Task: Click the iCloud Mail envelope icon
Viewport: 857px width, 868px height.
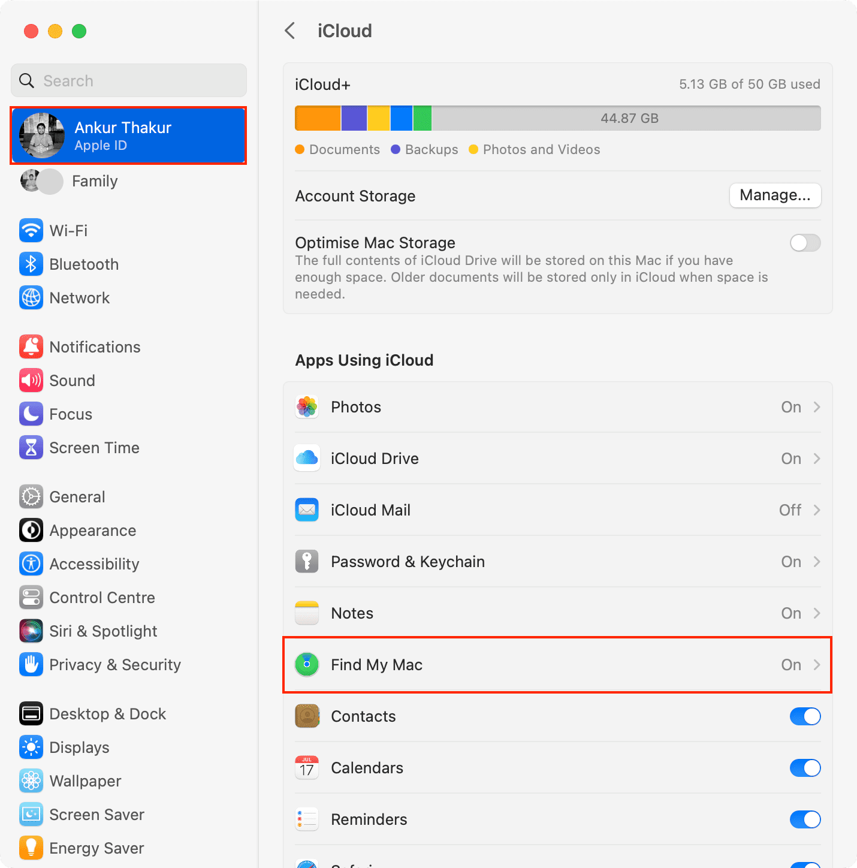Action: 307,510
